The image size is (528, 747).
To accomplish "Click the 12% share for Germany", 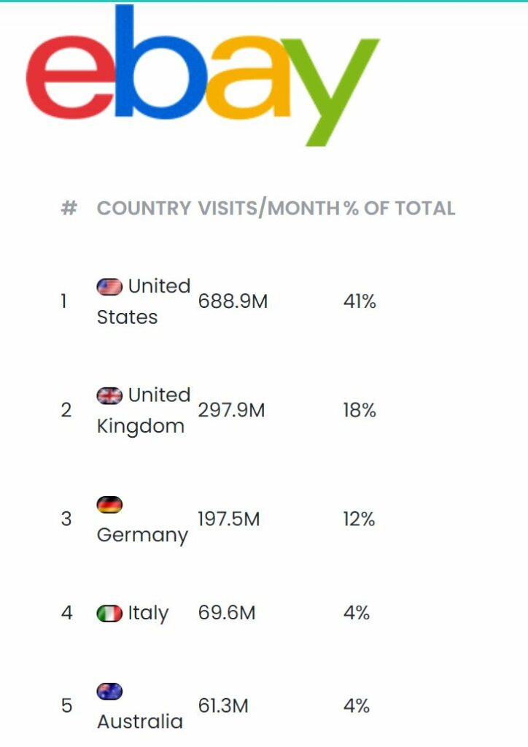I will point(359,519).
